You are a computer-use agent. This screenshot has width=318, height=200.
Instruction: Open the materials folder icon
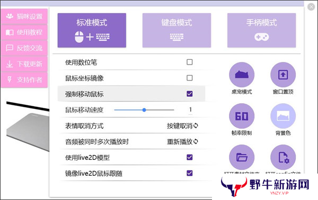(x=242, y=157)
